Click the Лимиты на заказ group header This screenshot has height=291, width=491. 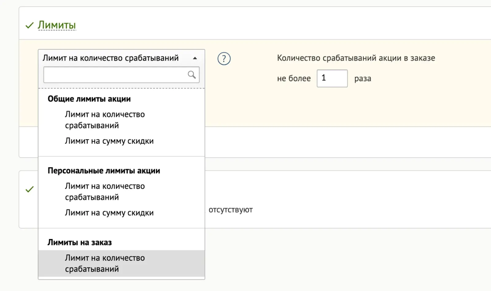coord(79,242)
